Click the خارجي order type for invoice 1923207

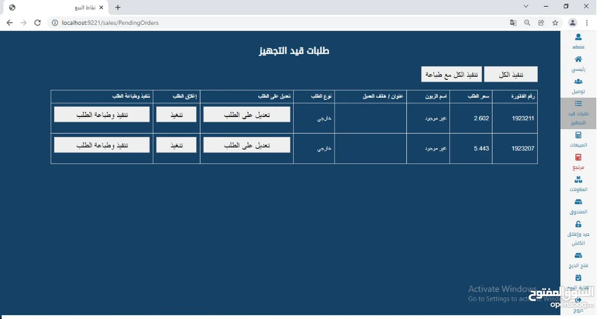coord(324,149)
